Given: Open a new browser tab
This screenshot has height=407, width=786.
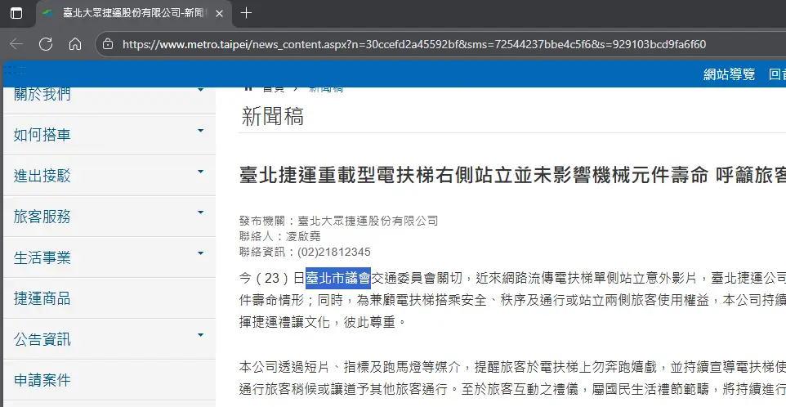Looking at the screenshot, I should pos(246,13).
